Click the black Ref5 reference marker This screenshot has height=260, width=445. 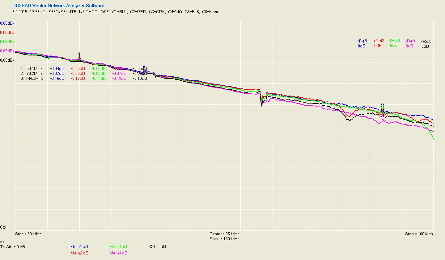click(x=426, y=41)
